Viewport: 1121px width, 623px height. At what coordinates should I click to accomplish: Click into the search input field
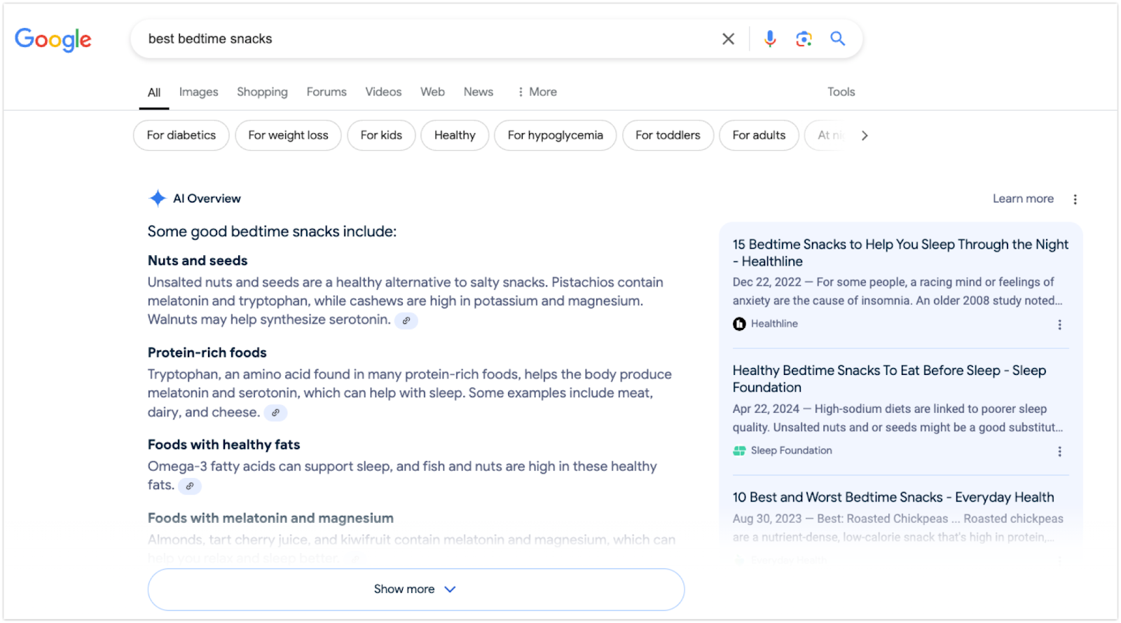tap(427, 39)
